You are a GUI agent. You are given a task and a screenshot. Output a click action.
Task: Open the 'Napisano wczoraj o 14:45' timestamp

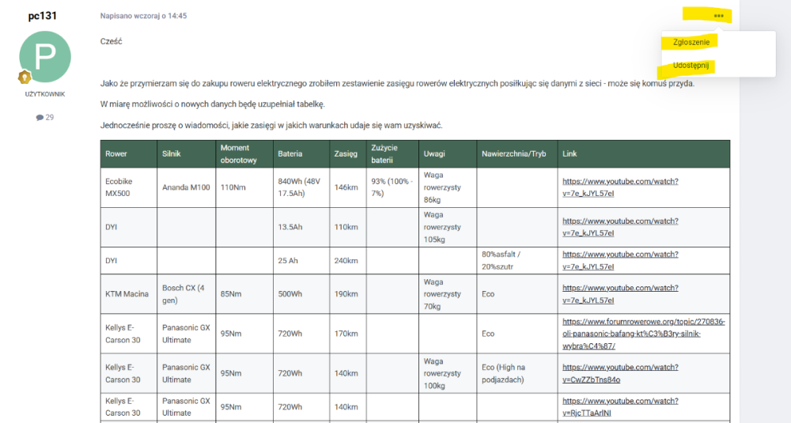click(x=143, y=16)
